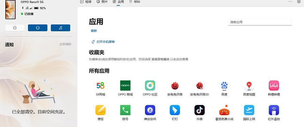Click 全部清除 to clear notifications

click(x=65, y=44)
